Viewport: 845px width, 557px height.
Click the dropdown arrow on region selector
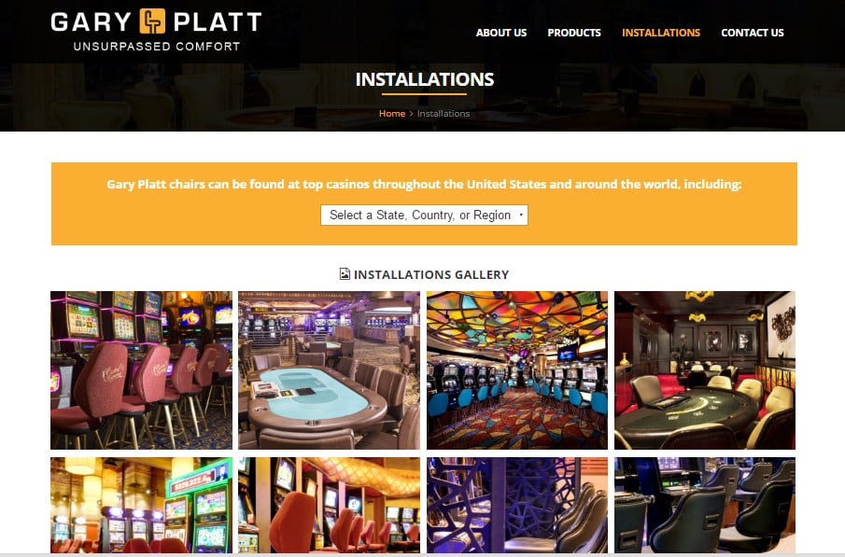[521, 215]
